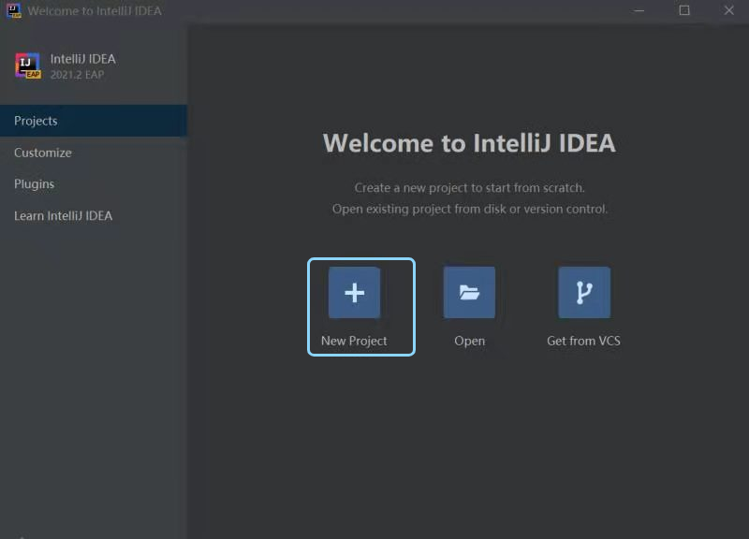Click the Open folder icon
The width and height of the screenshot is (749, 539).
(469, 292)
